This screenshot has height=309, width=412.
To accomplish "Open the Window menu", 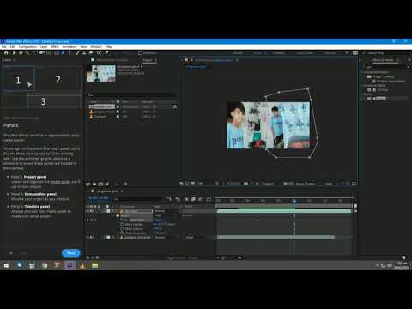I will click(96, 46).
